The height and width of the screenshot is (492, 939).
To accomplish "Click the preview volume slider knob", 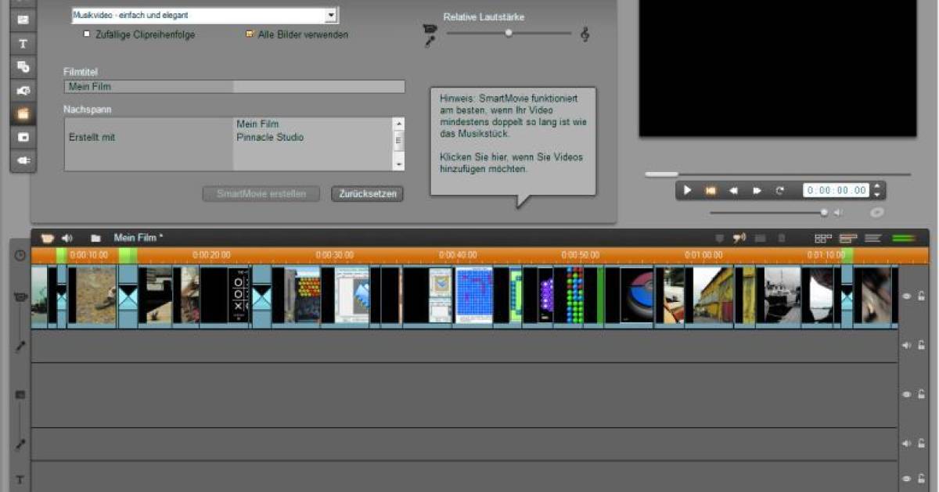I will pyautogui.click(x=824, y=212).
